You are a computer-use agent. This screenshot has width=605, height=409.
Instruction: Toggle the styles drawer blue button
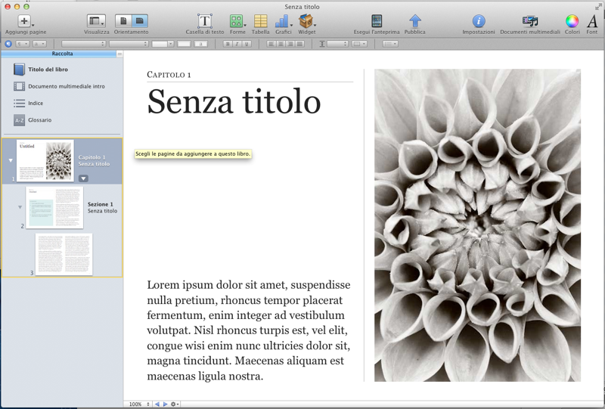(x=8, y=44)
